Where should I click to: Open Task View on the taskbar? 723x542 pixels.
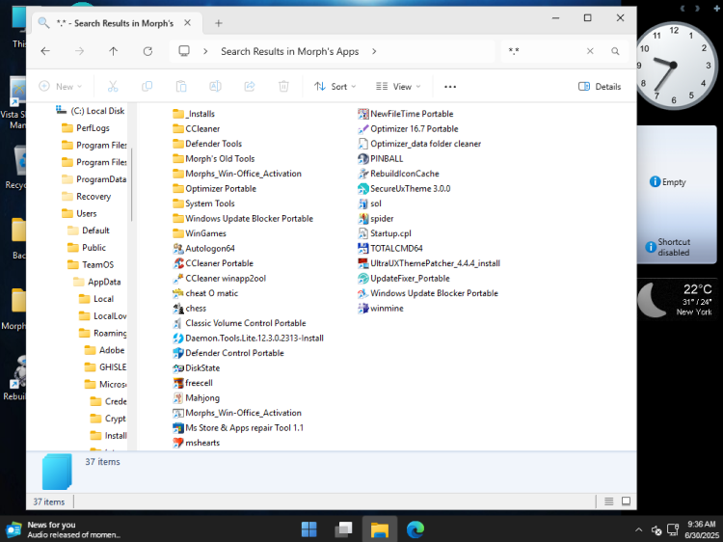click(343, 529)
